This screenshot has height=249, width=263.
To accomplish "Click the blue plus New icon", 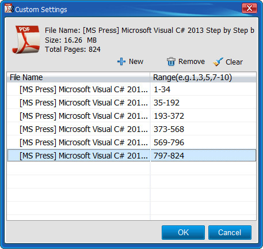I will (x=121, y=62).
